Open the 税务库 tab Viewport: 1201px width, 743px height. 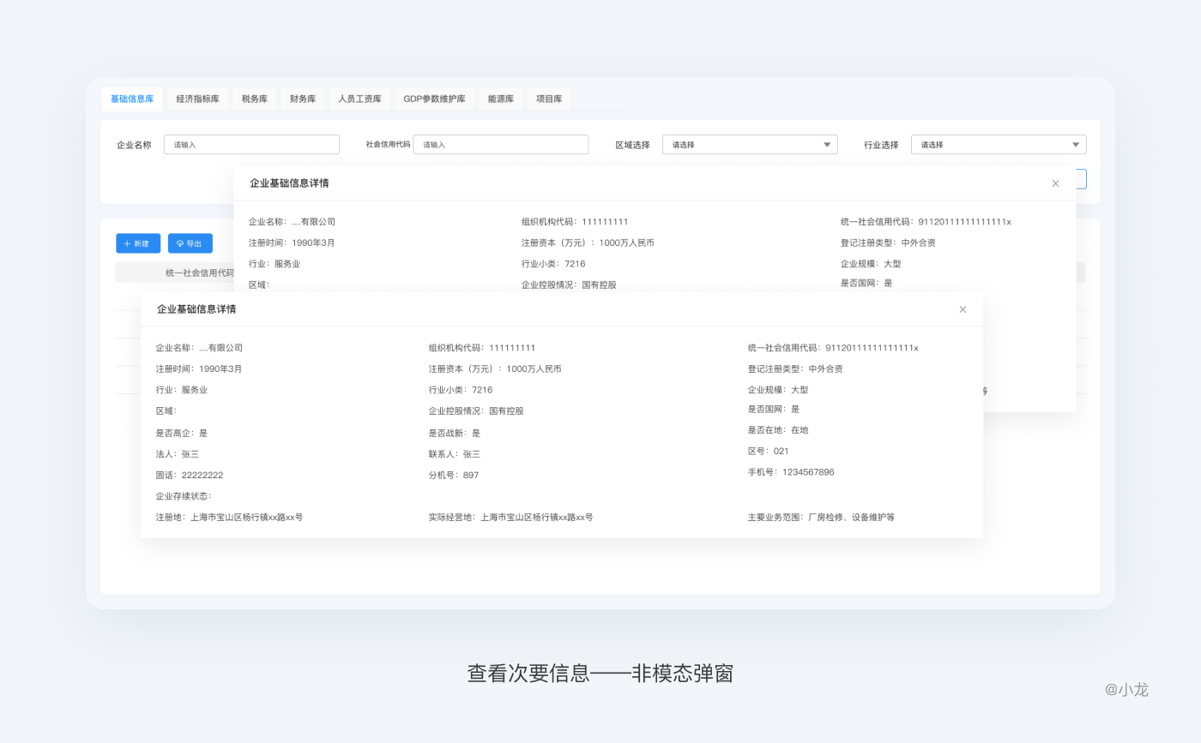[255, 99]
